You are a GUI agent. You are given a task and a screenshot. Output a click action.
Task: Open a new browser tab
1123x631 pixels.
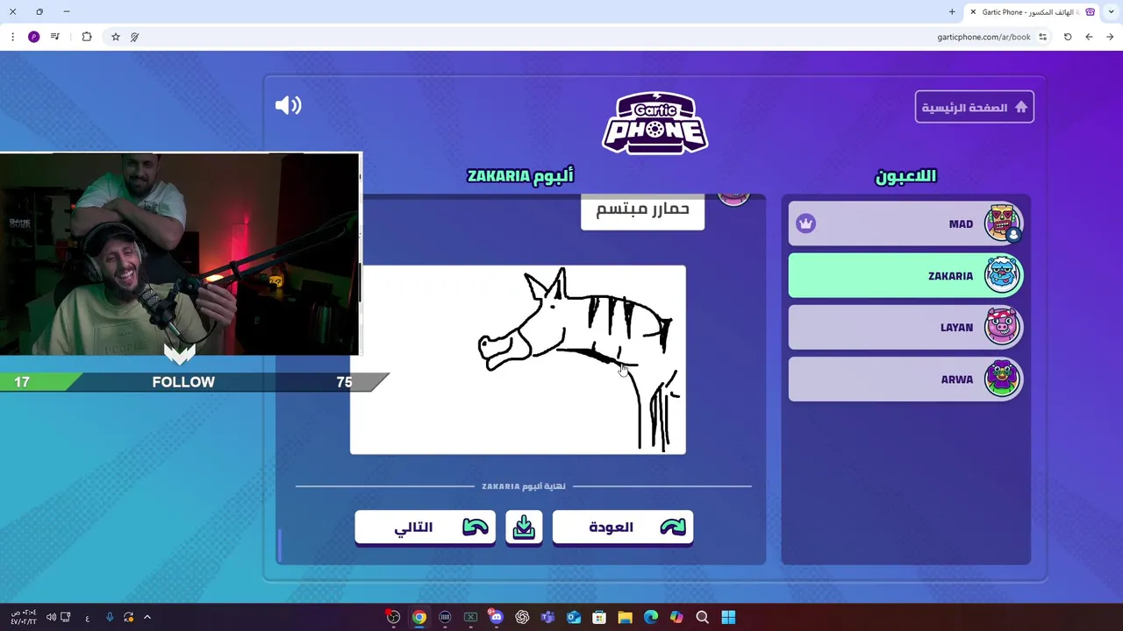tap(952, 12)
